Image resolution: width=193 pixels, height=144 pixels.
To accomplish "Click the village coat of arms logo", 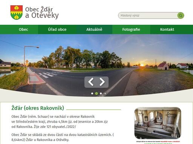I will pos(17,12).
